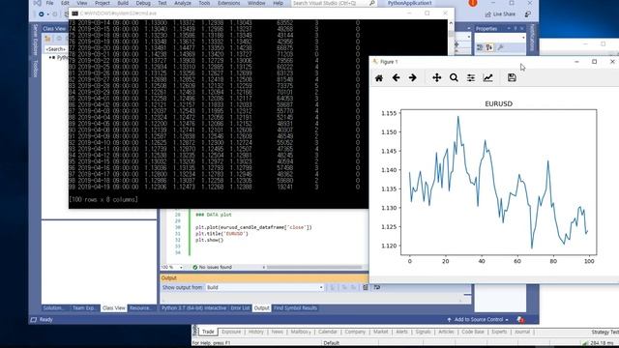Open the Build menu
The width and height of the screenshot is (619, 348).
[x=123, y=3]
